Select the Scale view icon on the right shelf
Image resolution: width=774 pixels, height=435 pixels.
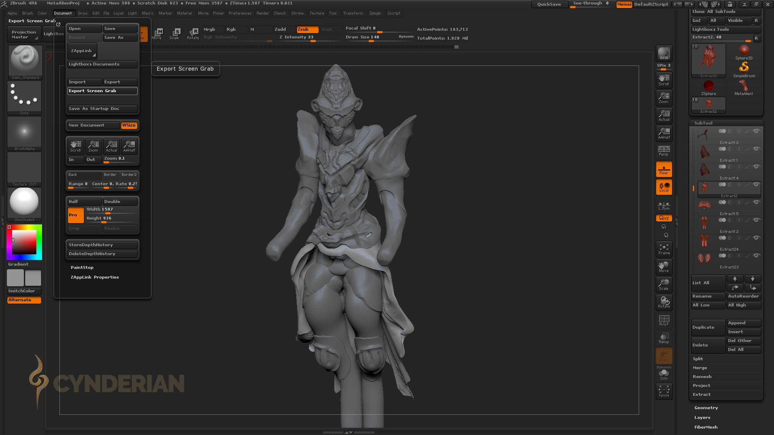coord(664,285)
